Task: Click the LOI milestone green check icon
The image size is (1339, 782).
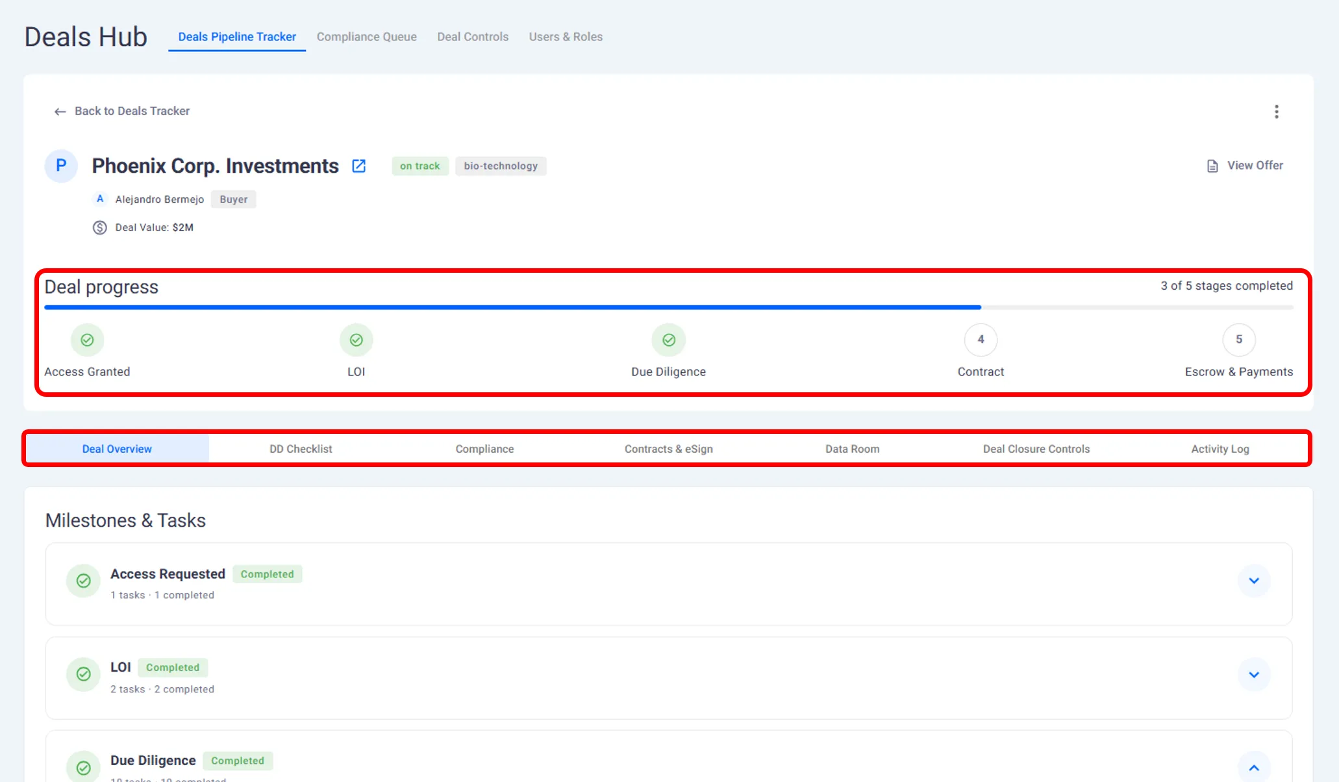Action: point(83,674)
